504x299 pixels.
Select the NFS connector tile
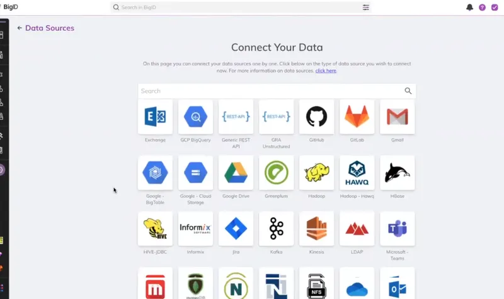coord(317,284)
